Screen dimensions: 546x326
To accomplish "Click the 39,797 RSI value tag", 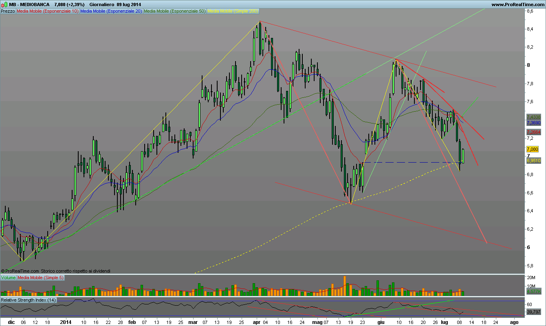I will coord(534,312).
